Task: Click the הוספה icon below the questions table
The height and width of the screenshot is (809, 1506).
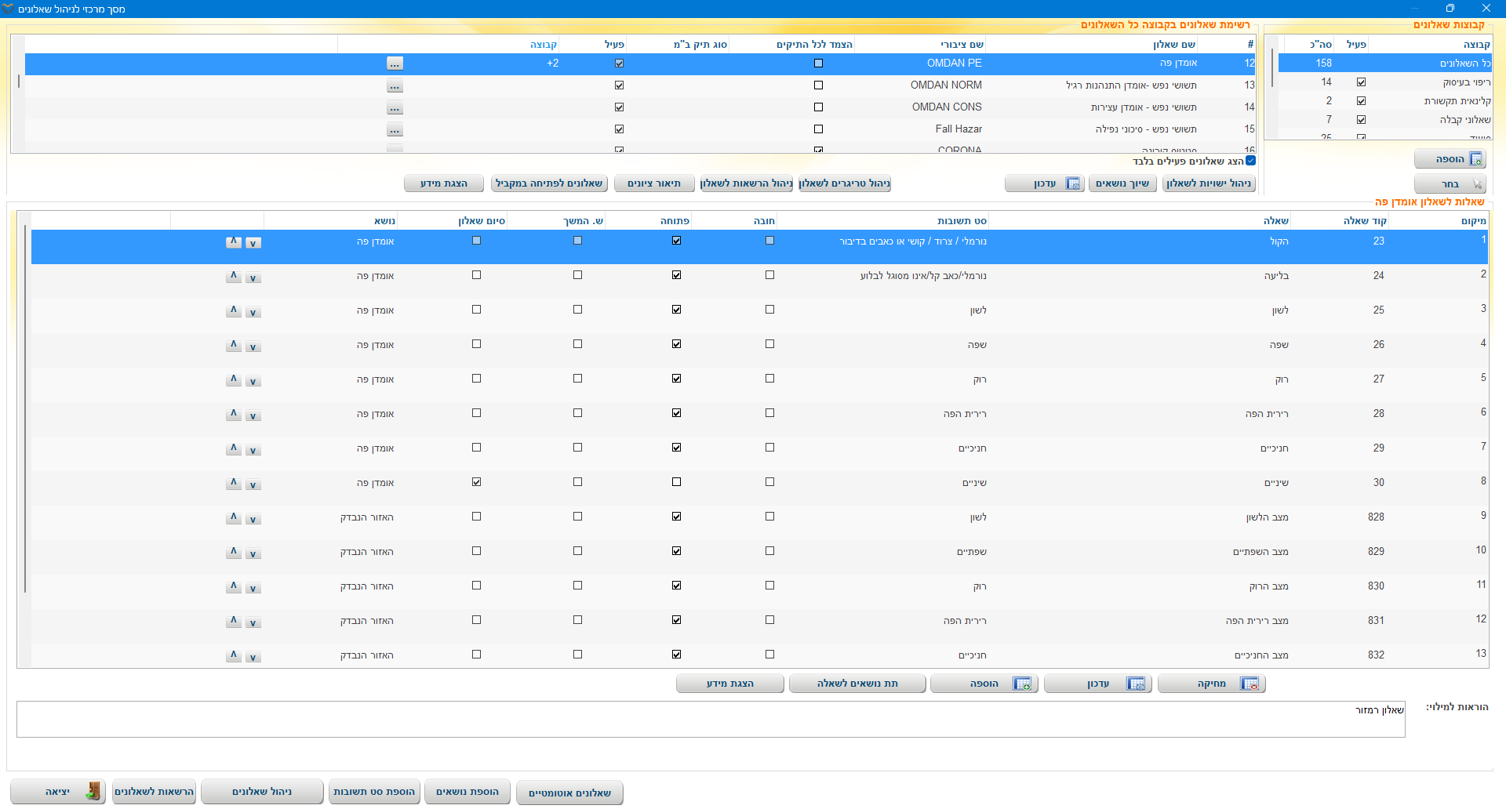Action: 1021,684
